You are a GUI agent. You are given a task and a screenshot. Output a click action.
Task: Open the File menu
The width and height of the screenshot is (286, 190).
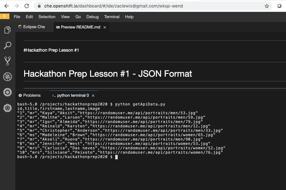(x=17, y=17)
